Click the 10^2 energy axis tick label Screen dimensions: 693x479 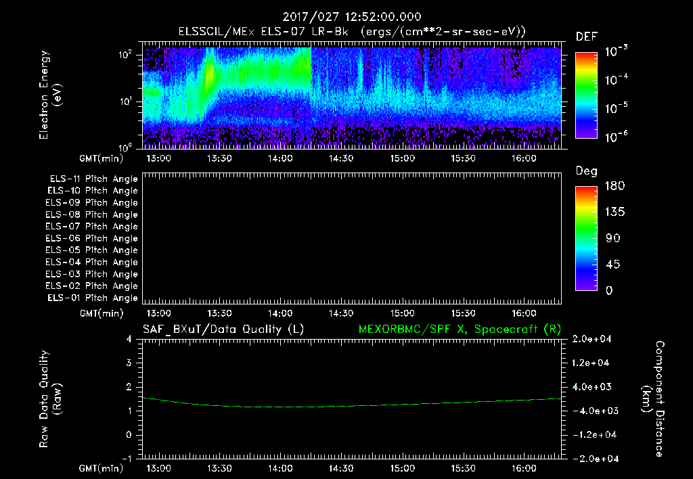pyautogui.click(x=125, y=54)
